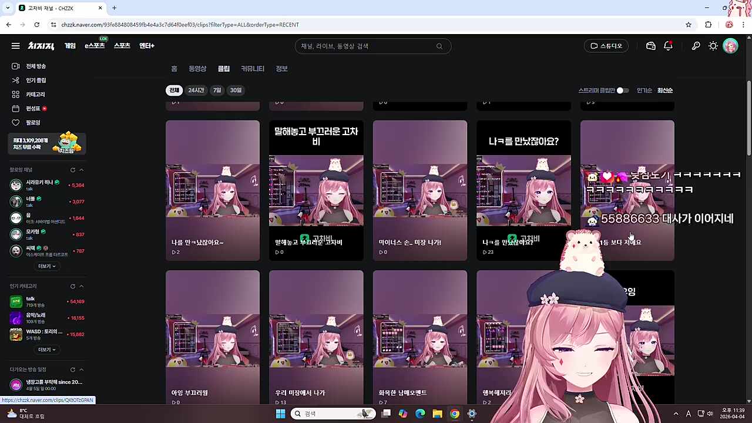Switch theme with the sun icon
The width and height of the screenshot is (752, 423).
point(713,46)
